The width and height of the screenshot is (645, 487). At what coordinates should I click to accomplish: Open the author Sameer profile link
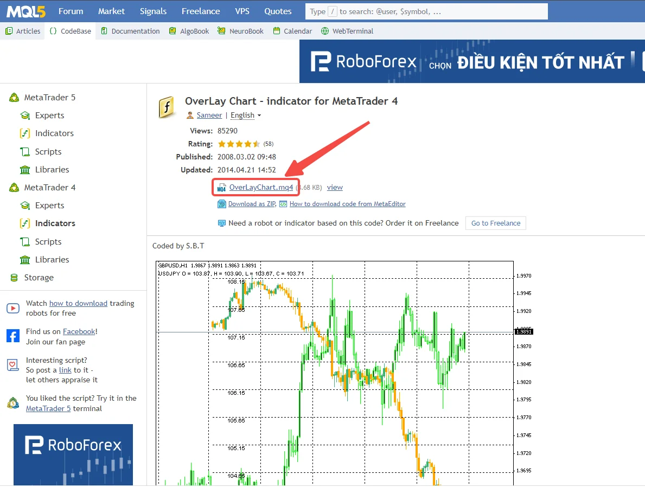click(209, 115)
